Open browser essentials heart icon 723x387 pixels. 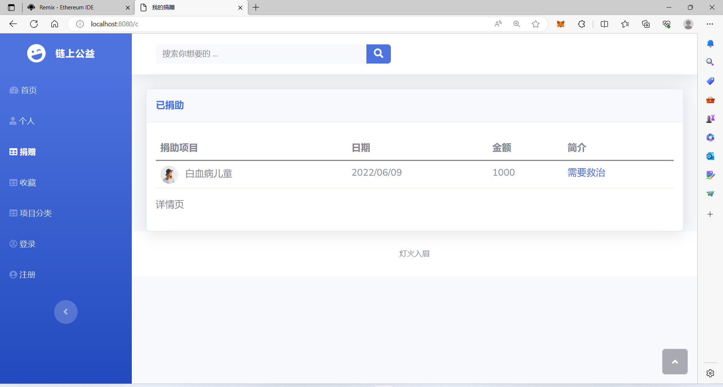(x=667, y=24)
